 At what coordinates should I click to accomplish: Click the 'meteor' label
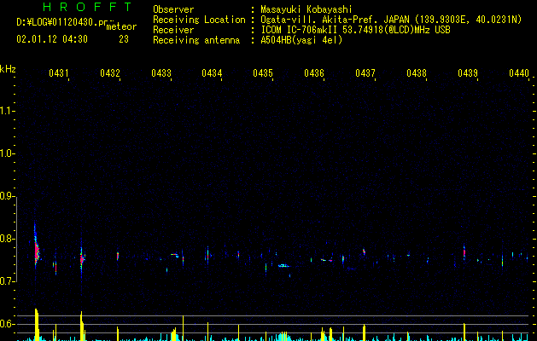(121, 26)
